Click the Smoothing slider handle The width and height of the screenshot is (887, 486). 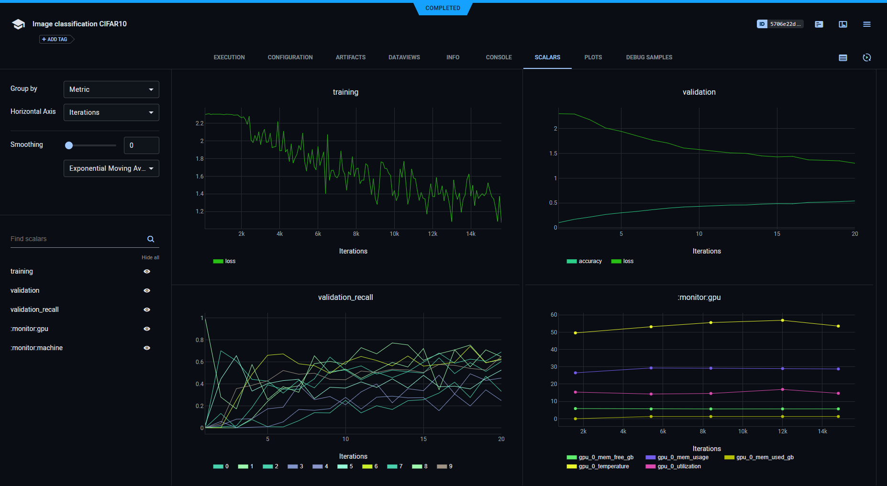69,145
